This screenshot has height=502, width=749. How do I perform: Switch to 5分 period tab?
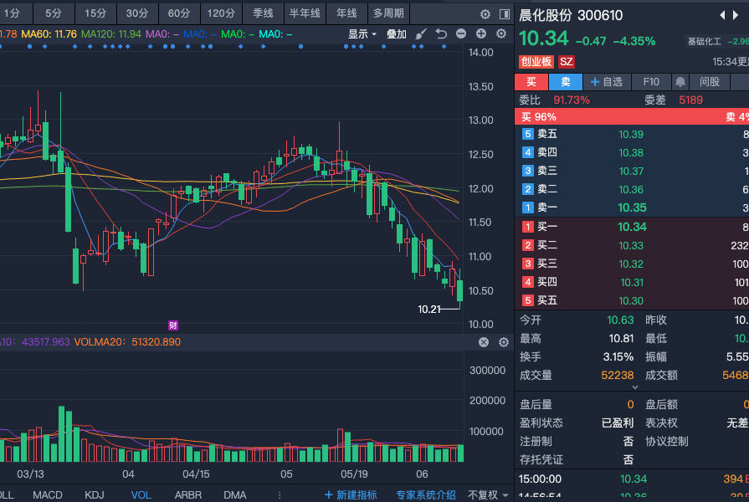(54, 13)
